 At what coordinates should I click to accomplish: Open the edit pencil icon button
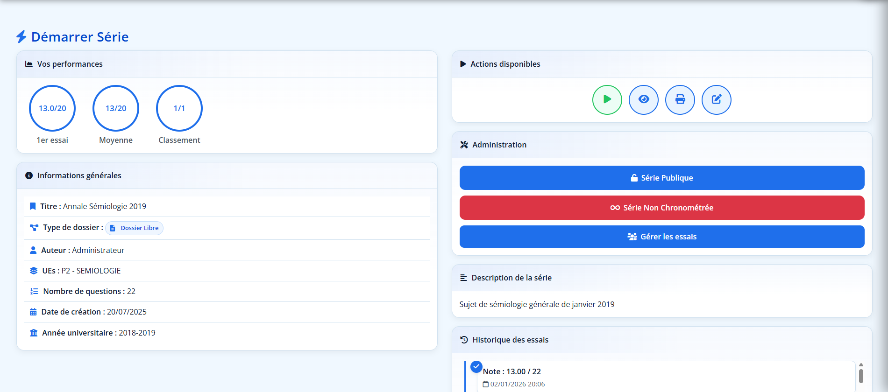(x=716, y=100)
